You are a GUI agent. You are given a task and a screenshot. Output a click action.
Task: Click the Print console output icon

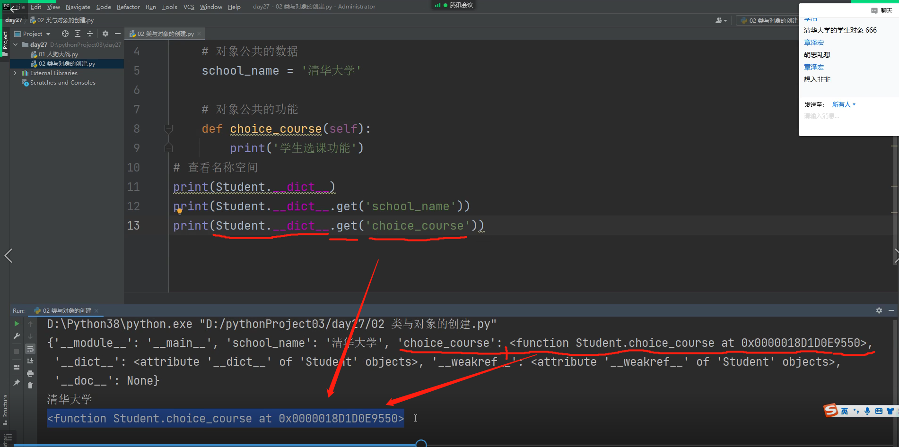pos(30,373)
